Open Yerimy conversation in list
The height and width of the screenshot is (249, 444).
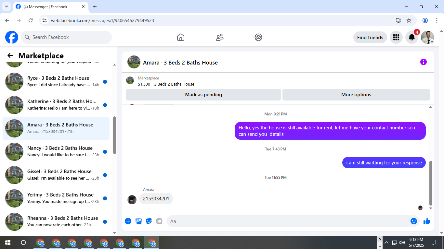tap(56, 198)
